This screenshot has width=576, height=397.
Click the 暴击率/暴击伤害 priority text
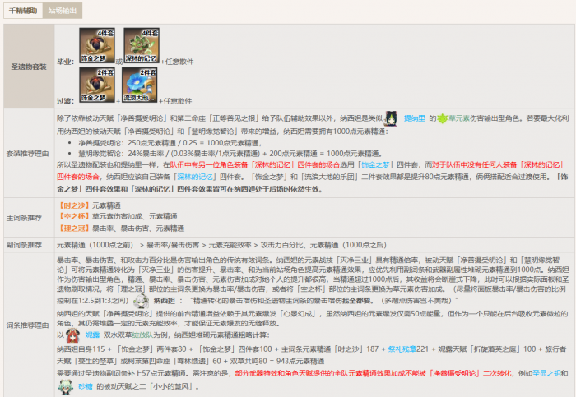173,245
